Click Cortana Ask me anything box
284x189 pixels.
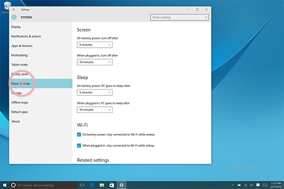click(44, 185)
